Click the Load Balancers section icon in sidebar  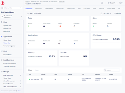(1, 60)
